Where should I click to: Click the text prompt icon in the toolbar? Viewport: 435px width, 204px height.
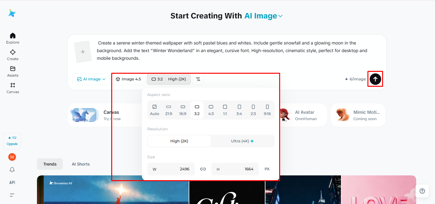[x=198, y=79]
